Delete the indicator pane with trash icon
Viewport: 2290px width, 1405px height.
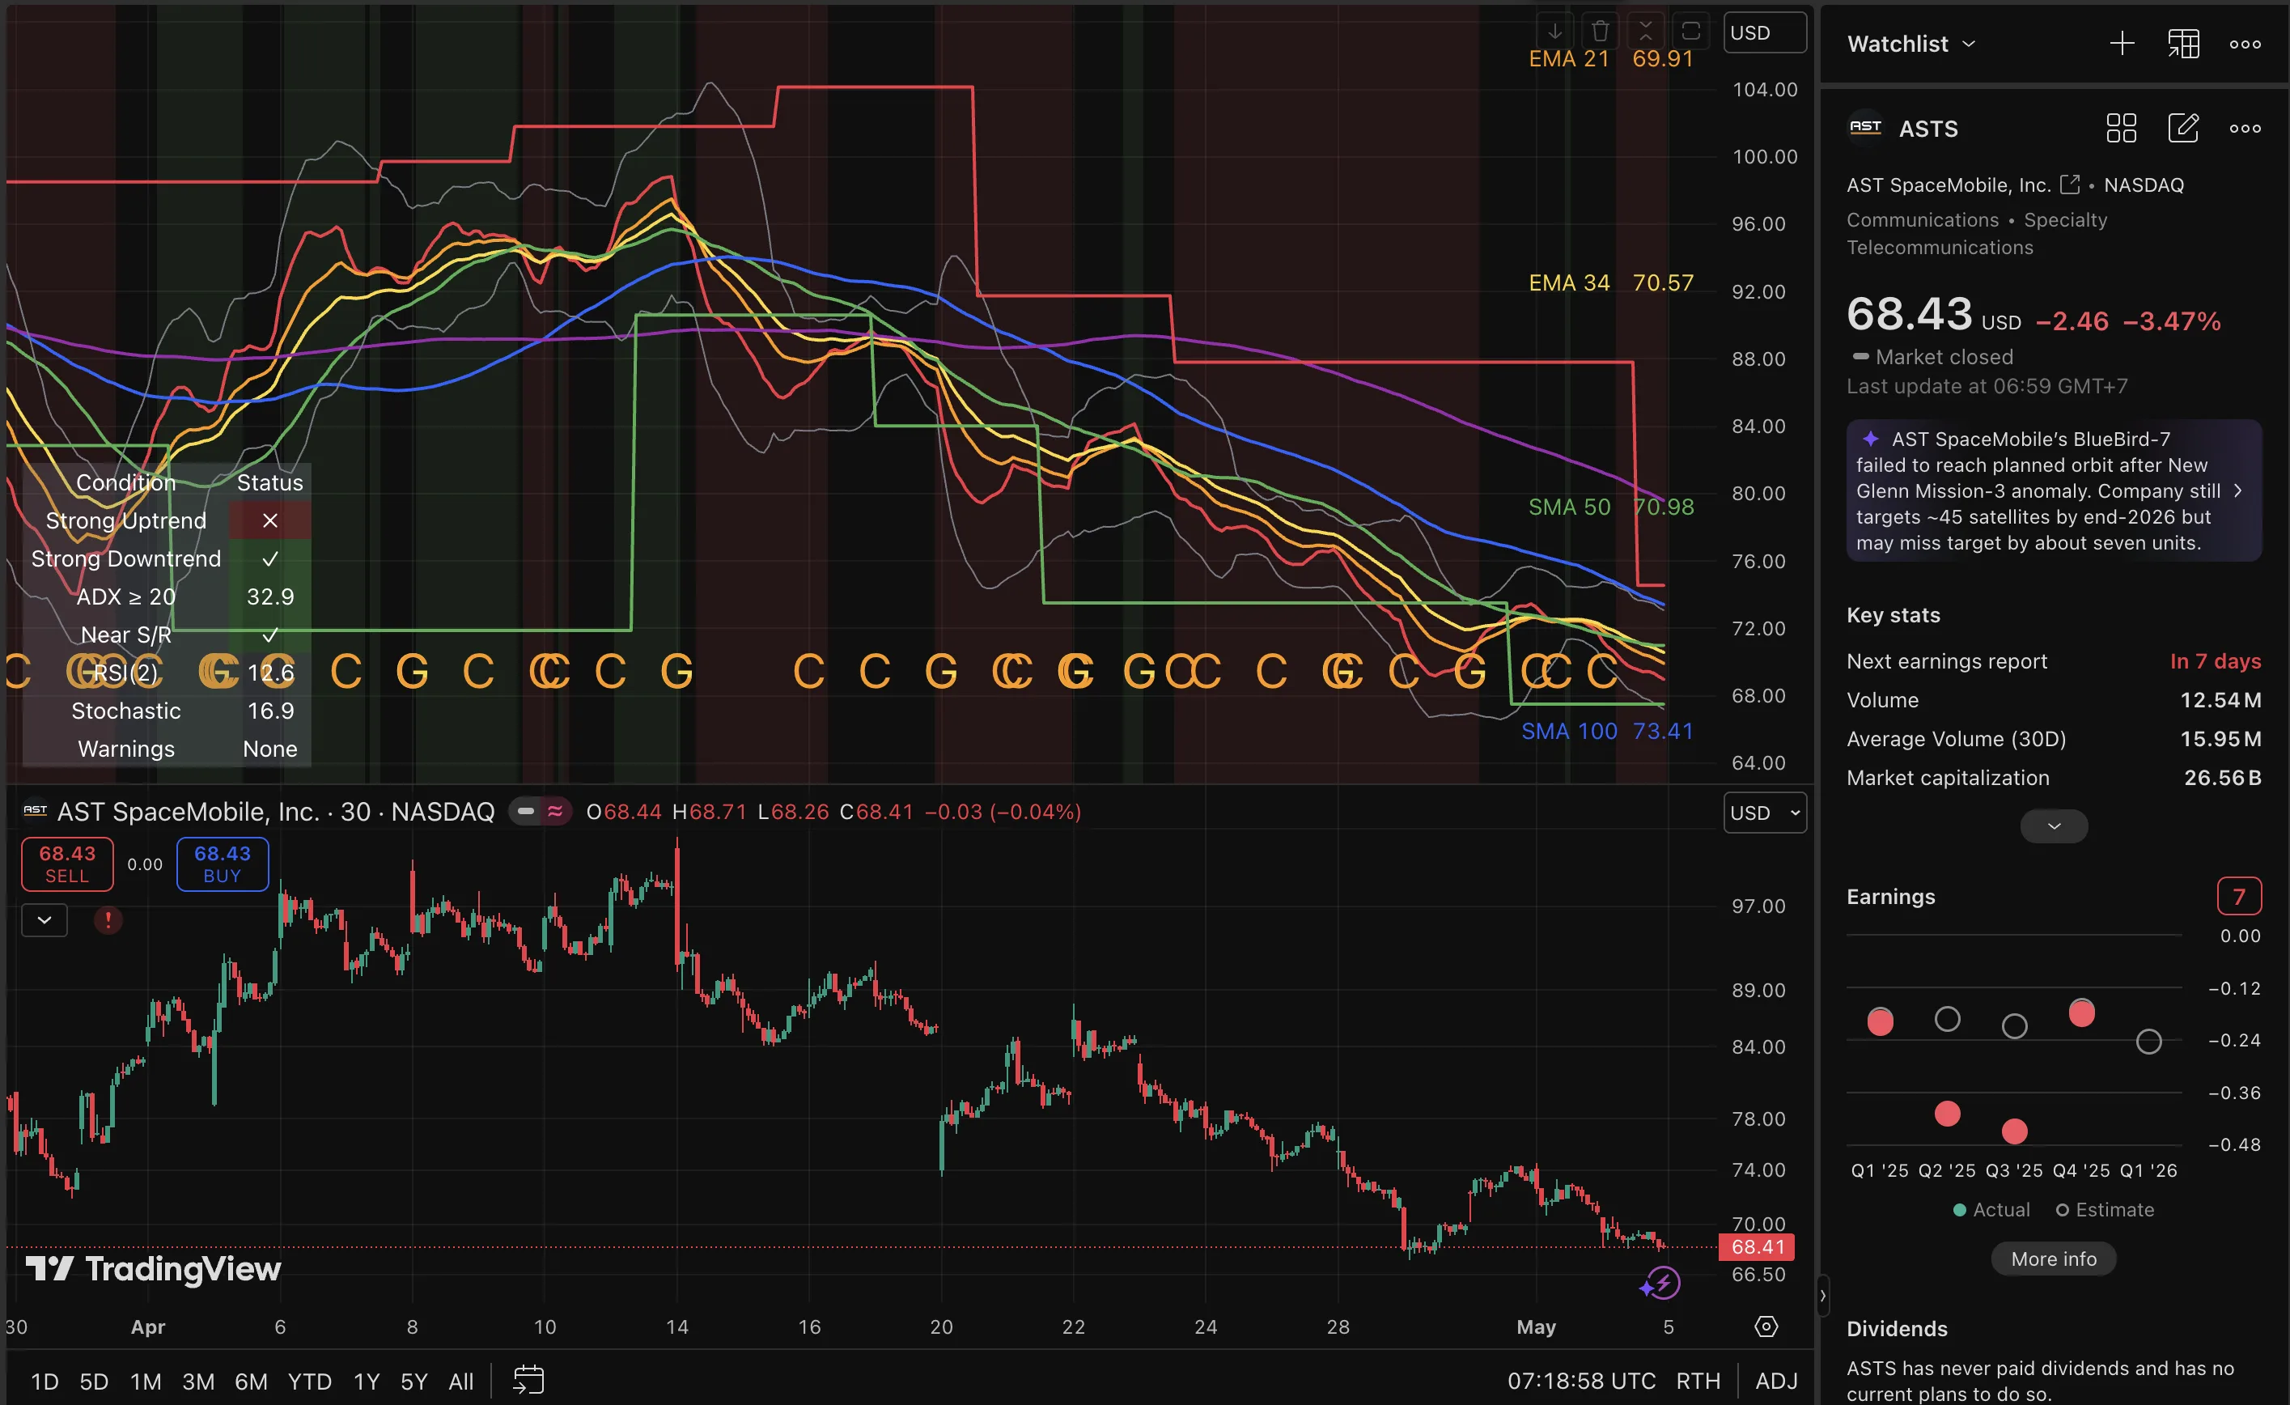(1600, 32)
